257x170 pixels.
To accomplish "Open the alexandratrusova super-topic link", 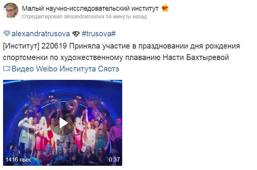I will click(40, 34).
